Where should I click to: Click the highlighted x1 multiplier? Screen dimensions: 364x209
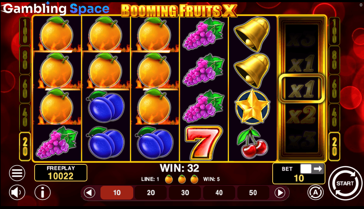(x=301, y=89)
